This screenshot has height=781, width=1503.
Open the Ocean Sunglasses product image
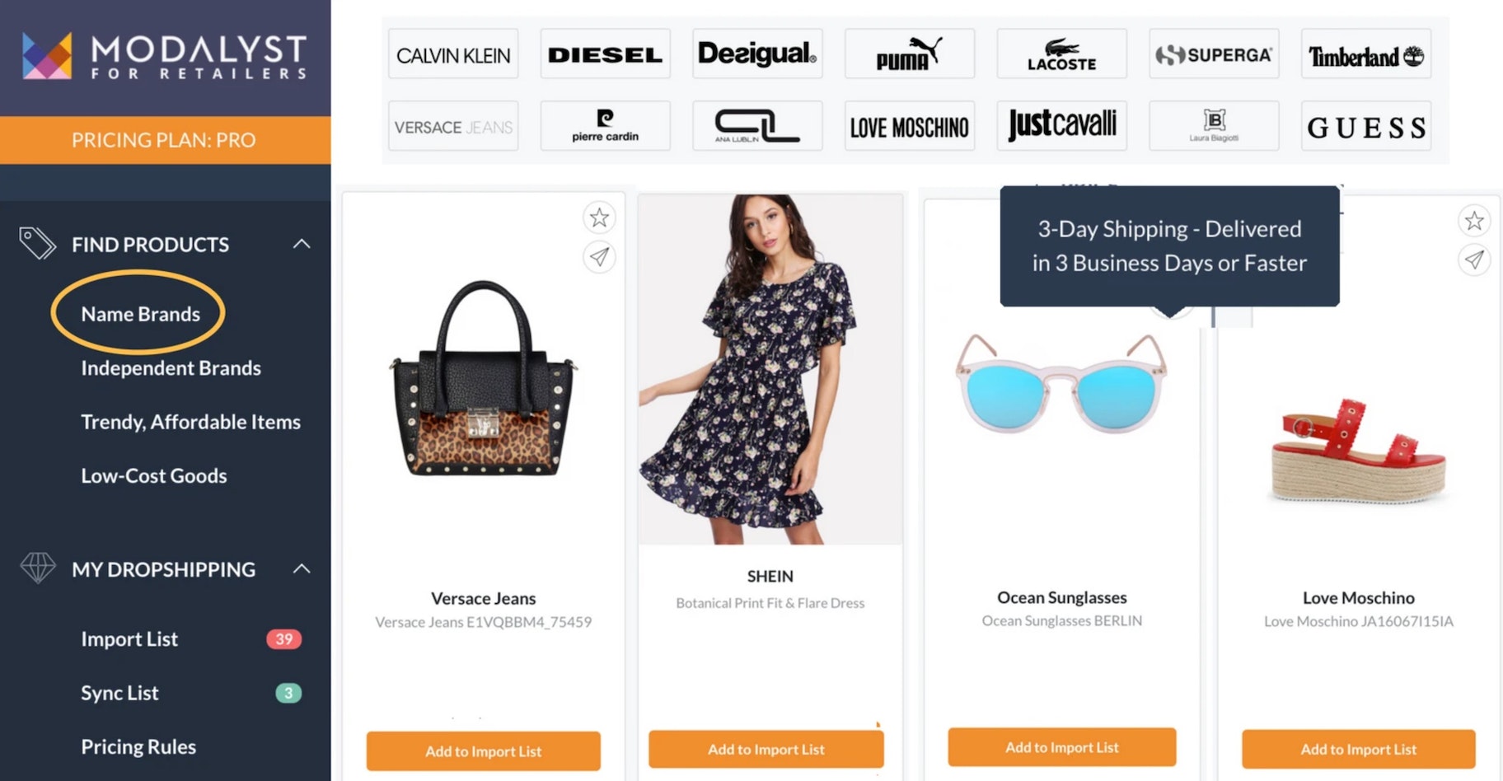tap(1061, 383)
